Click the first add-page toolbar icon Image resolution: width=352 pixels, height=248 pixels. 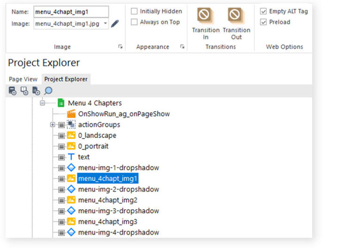tap(13, 91)
